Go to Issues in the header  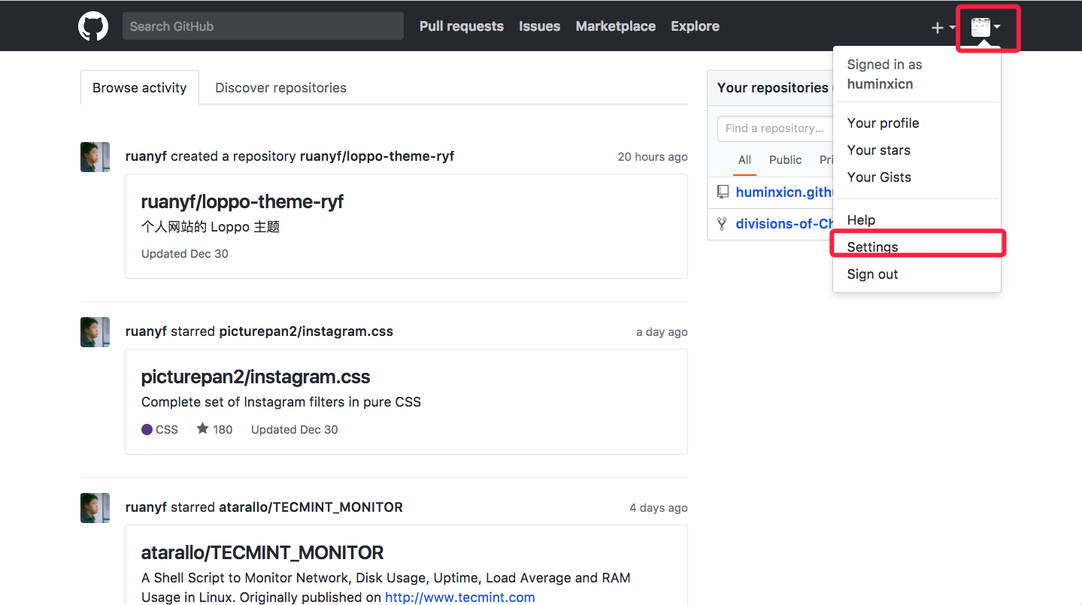539,26
